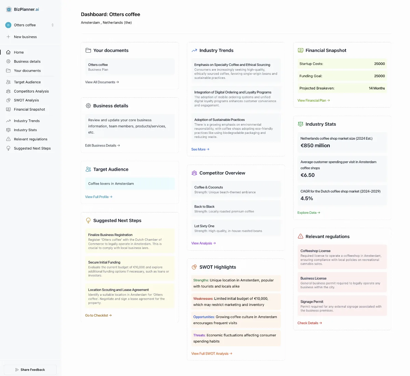Open Check Details under Relevant regulations
The image size is (410, 376).
tap(310, 323)
